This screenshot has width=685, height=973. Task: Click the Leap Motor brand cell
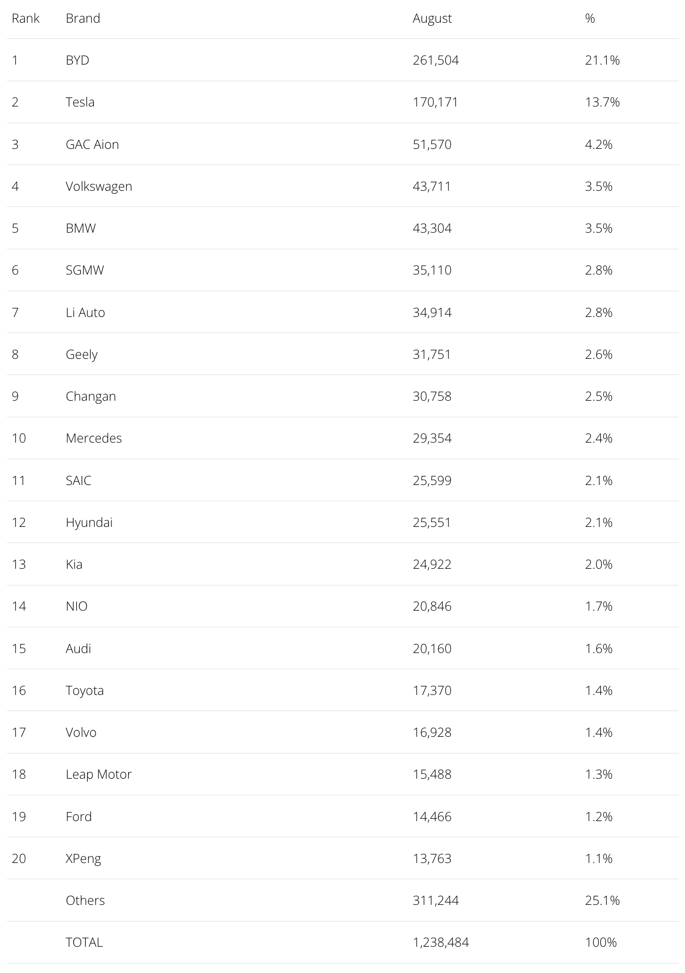98,774
